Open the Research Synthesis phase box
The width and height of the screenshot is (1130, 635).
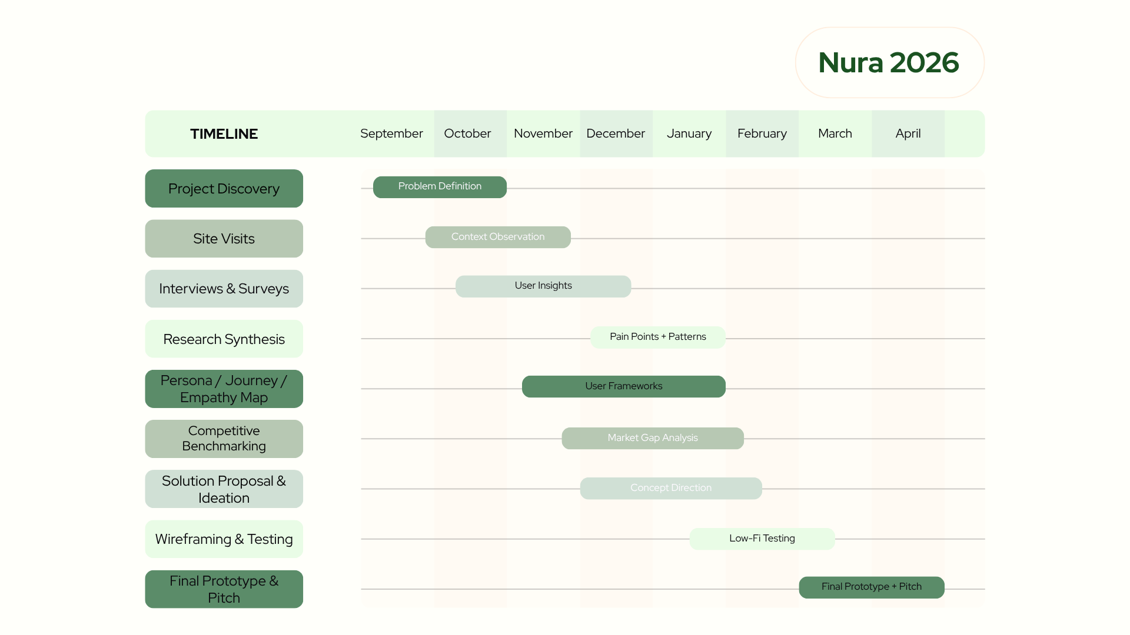(x=224, y=339)
